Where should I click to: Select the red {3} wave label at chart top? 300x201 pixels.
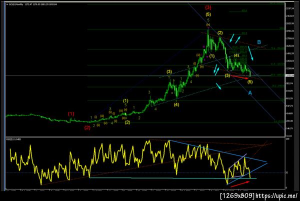208,7
